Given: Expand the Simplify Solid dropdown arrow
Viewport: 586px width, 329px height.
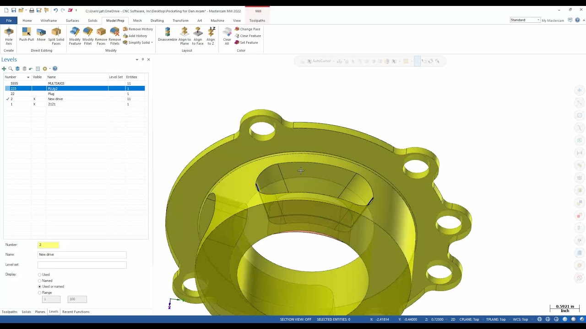Looking at the screenshot, I should pos(152,42).
